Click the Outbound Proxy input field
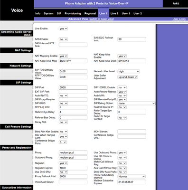Screen dimensions: 188x190 click(x=73, y=158)
